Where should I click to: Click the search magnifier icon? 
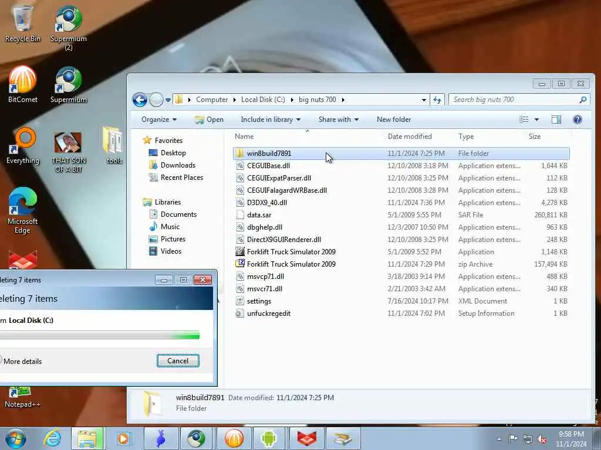583,100
